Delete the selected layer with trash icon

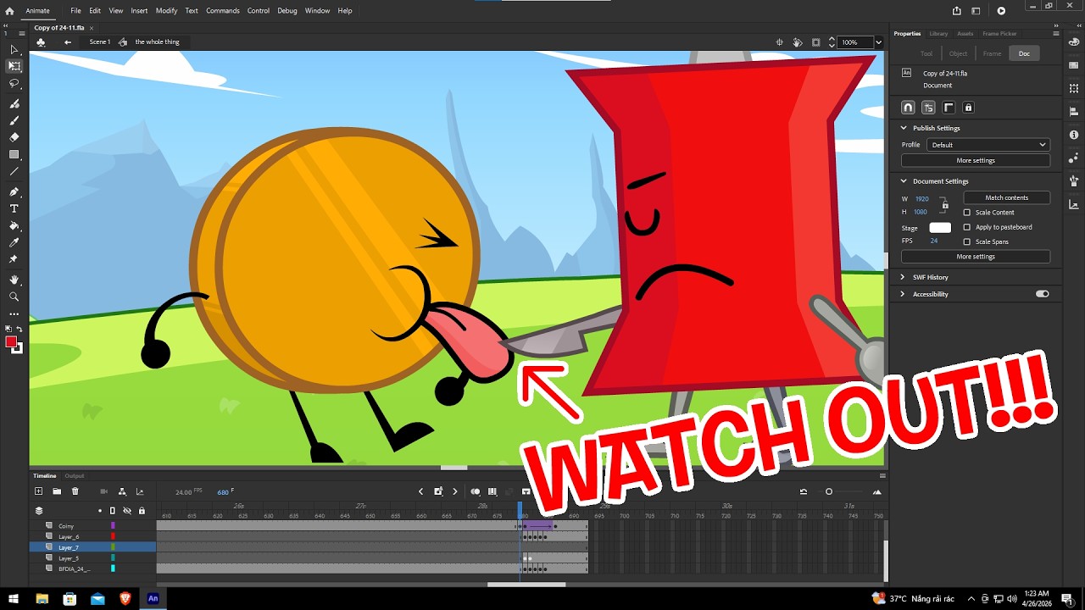coord(75,491)
